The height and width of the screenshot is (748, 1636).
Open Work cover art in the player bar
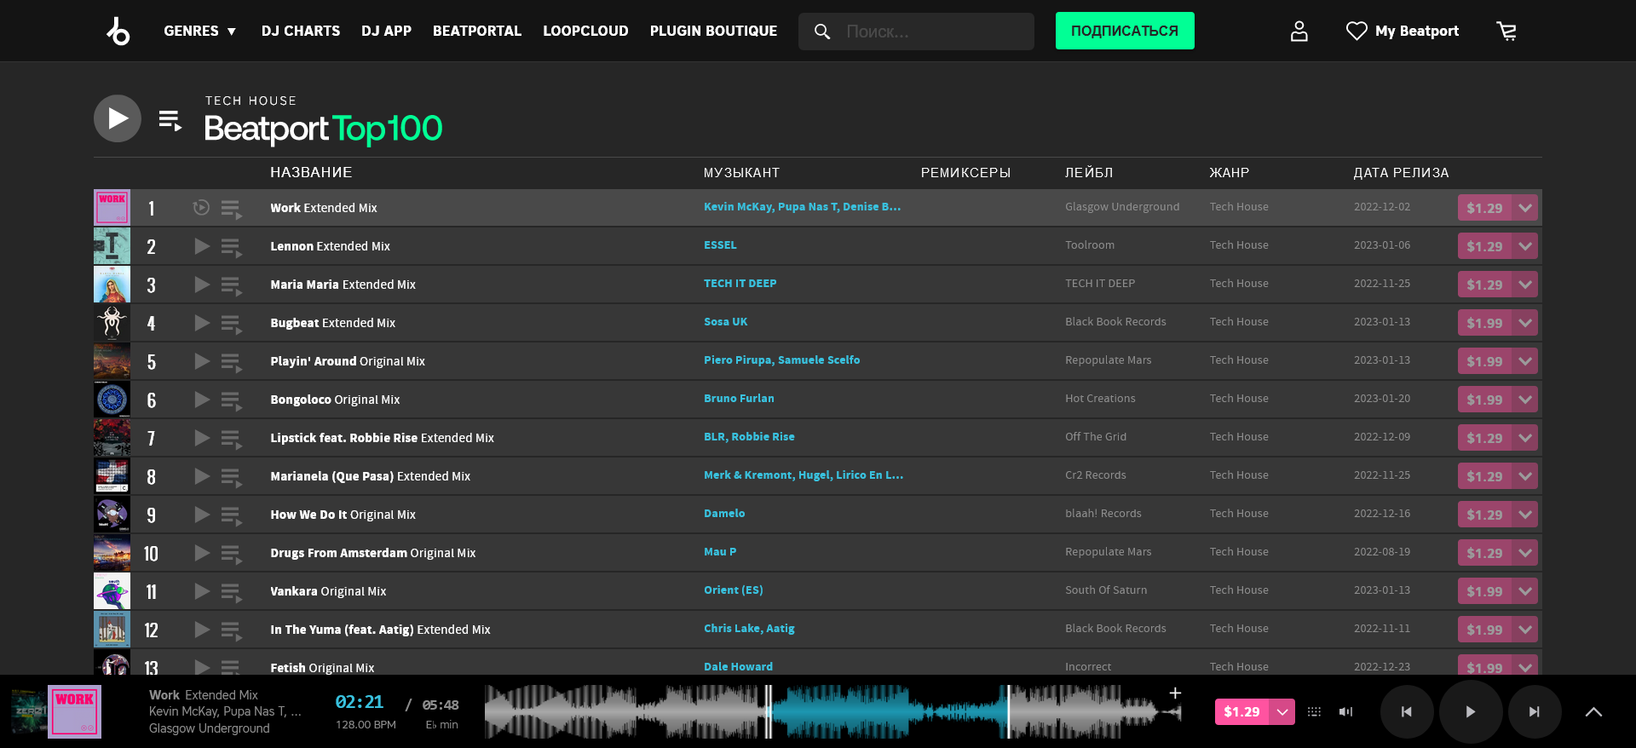tap(74, 711)
